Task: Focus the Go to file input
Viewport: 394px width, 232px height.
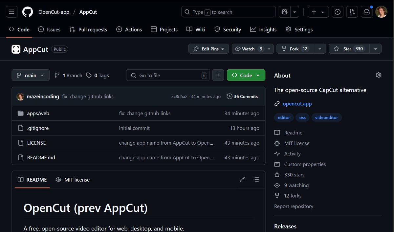Action: (x=168, y=75)
